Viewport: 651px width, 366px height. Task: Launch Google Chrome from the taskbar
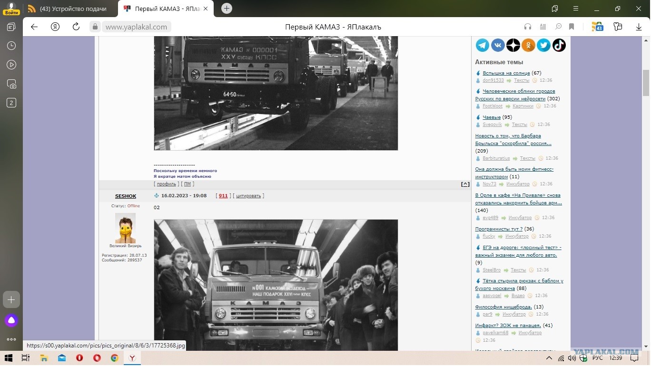(x=115, y=357)
